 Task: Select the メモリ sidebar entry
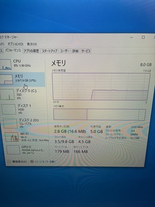[x=22, y=80]
